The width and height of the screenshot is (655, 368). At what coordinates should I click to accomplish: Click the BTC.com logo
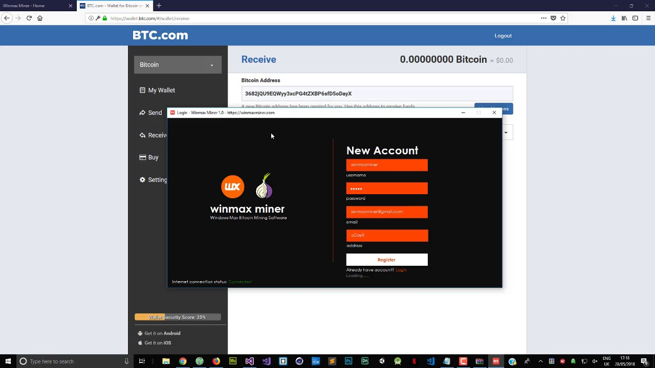tap(160, 35)
